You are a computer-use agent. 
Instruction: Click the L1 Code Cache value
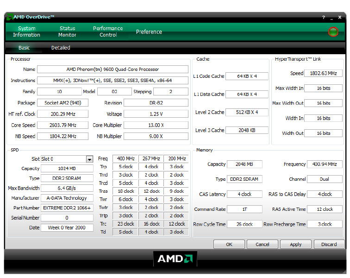point(247,76)
